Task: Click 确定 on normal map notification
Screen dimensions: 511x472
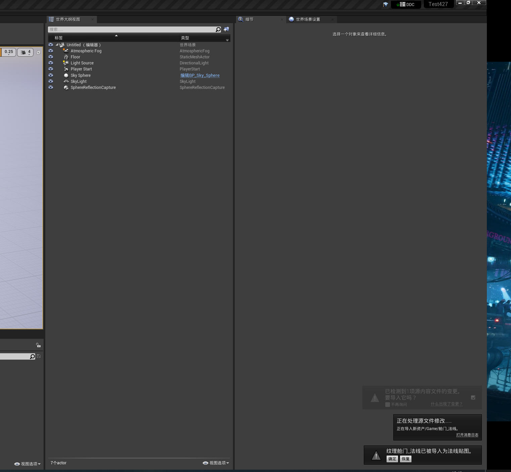Action: click(392, 459)
